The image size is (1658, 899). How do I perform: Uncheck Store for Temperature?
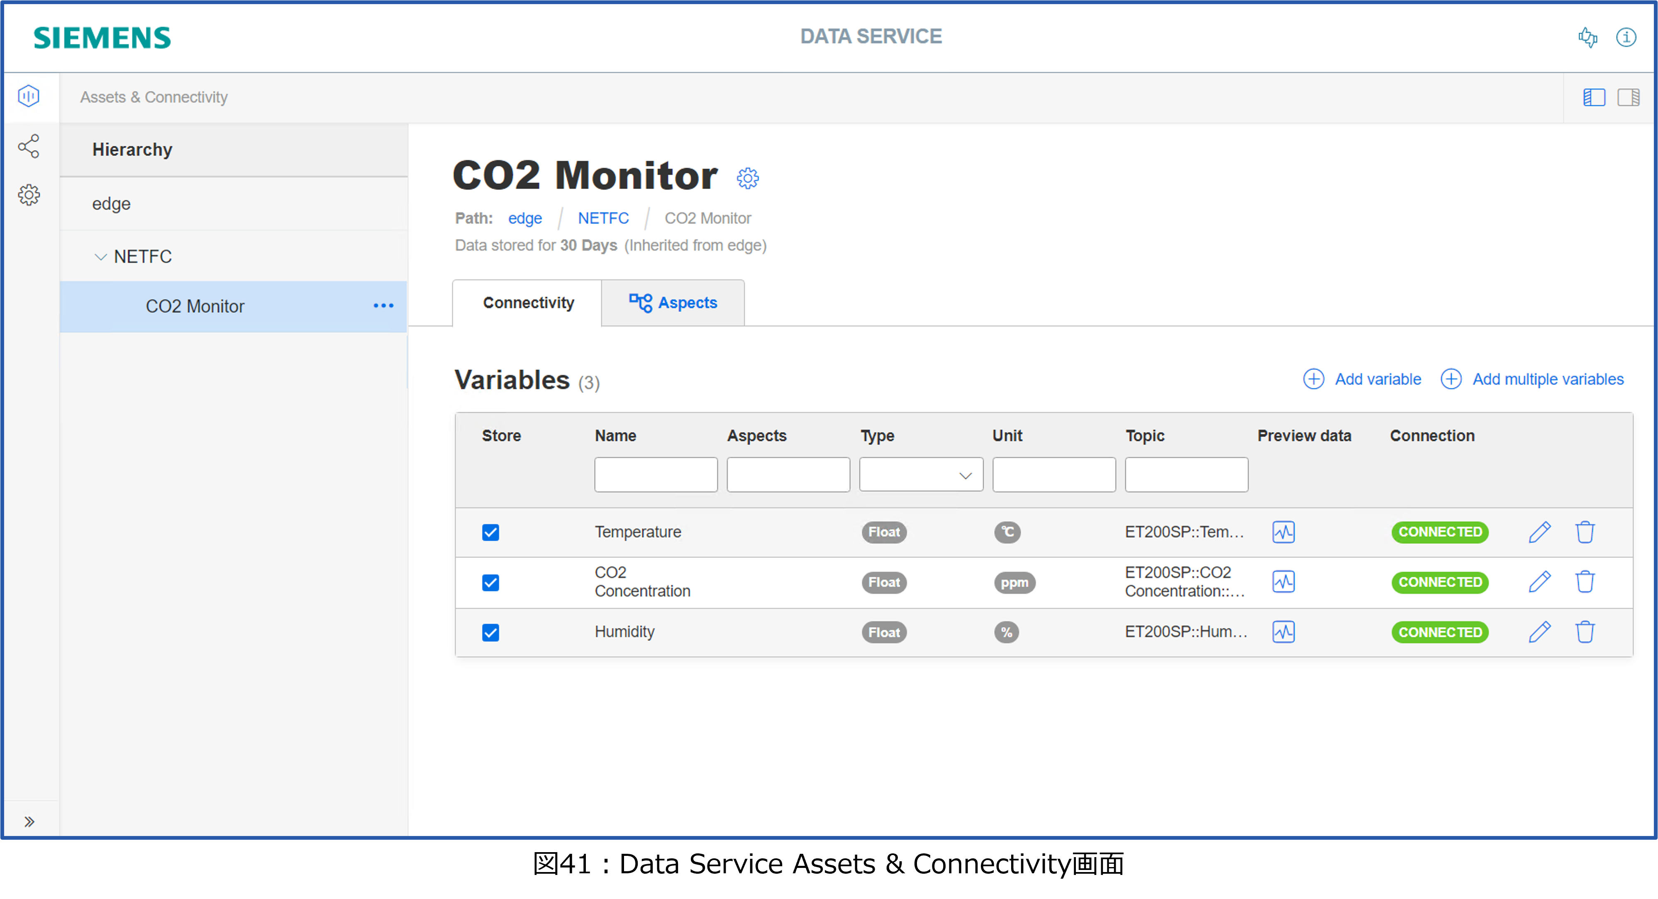pos(490,532)
